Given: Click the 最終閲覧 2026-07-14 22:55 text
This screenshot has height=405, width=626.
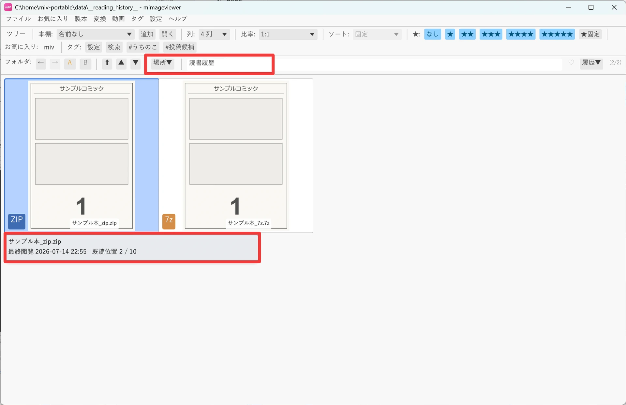Looking at the screenshot, I should [x=48, y=252].
